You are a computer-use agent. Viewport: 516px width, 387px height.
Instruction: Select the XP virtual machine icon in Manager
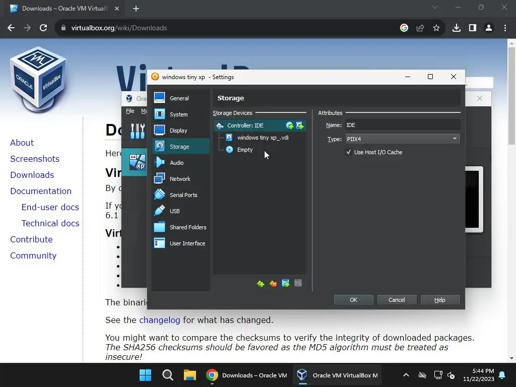(x=137, y=162)
